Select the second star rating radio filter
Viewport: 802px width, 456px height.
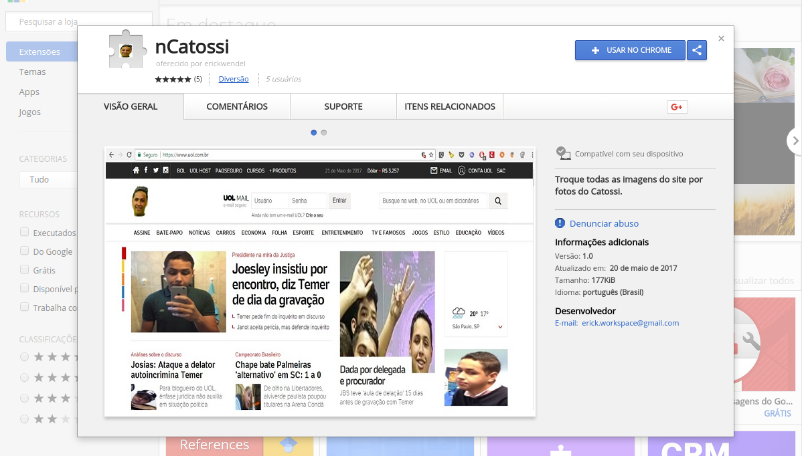coord(24,378)
